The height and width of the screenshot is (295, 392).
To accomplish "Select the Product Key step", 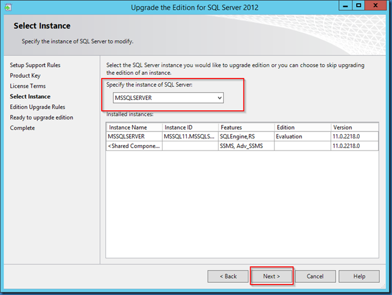I will (25, 76).
